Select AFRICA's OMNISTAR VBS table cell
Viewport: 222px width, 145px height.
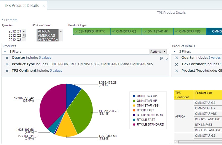[208, 114]
